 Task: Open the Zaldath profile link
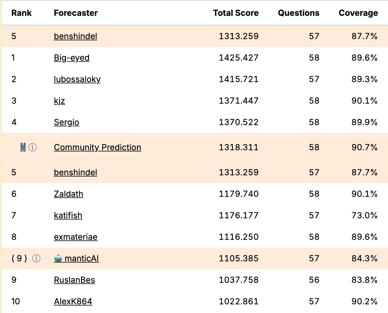coord(69,194)
